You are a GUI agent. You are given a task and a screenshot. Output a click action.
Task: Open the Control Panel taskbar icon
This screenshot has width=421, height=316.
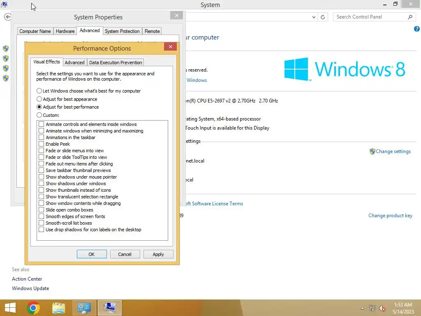point(84,308)
